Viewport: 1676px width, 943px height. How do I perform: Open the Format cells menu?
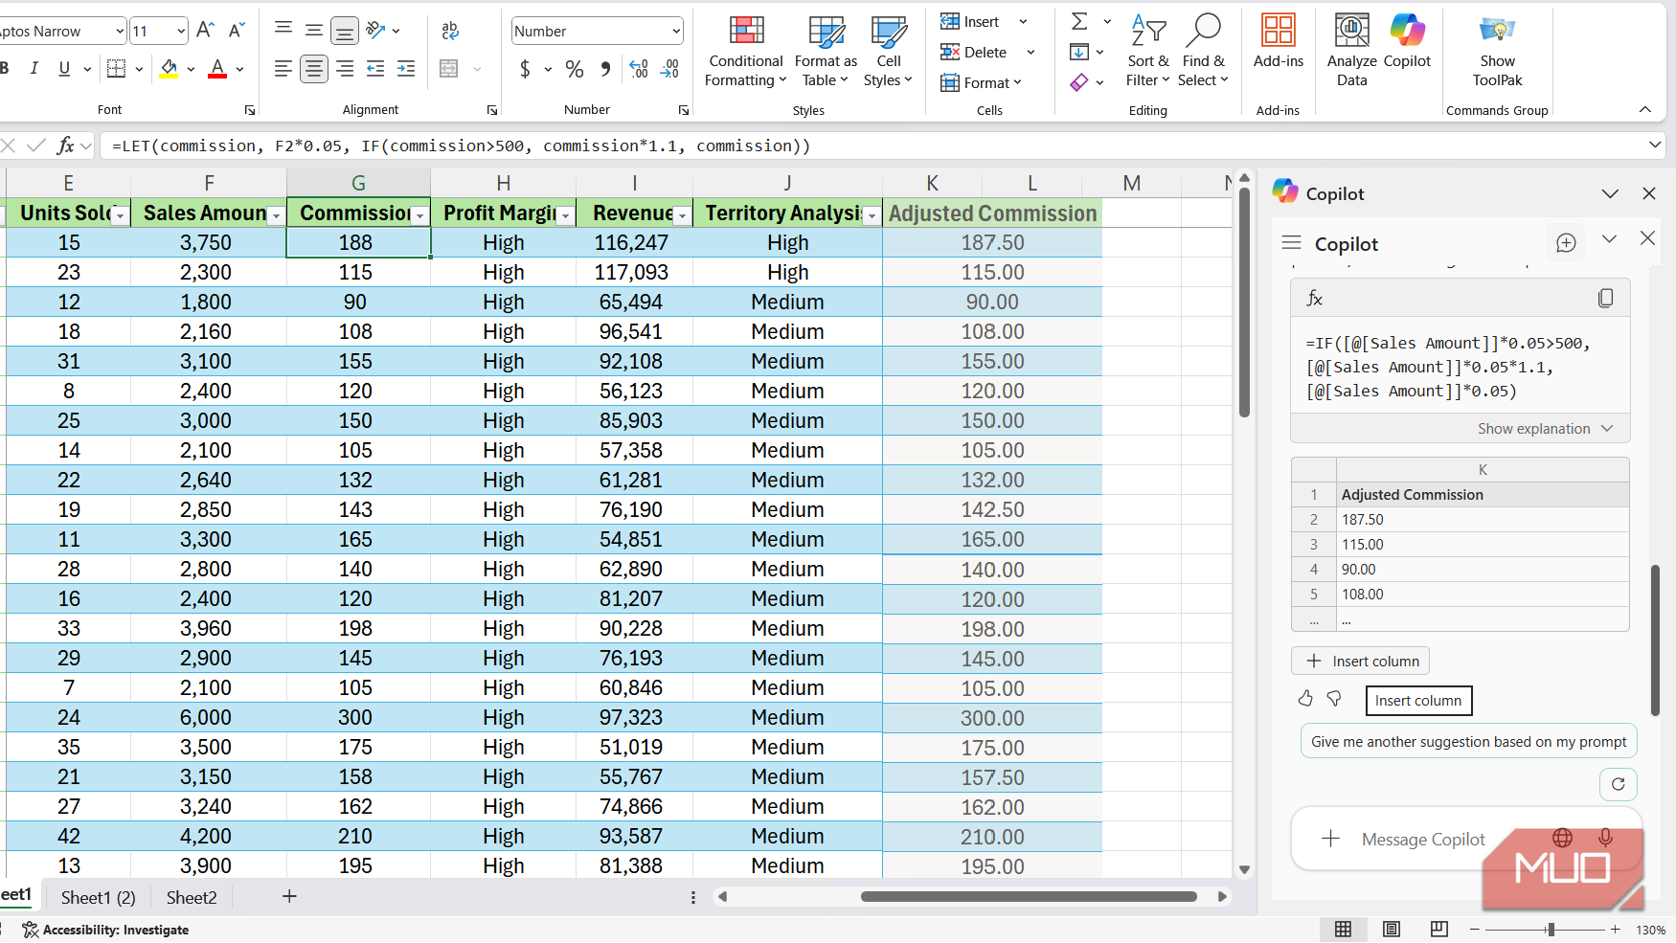tap(982, 82)
